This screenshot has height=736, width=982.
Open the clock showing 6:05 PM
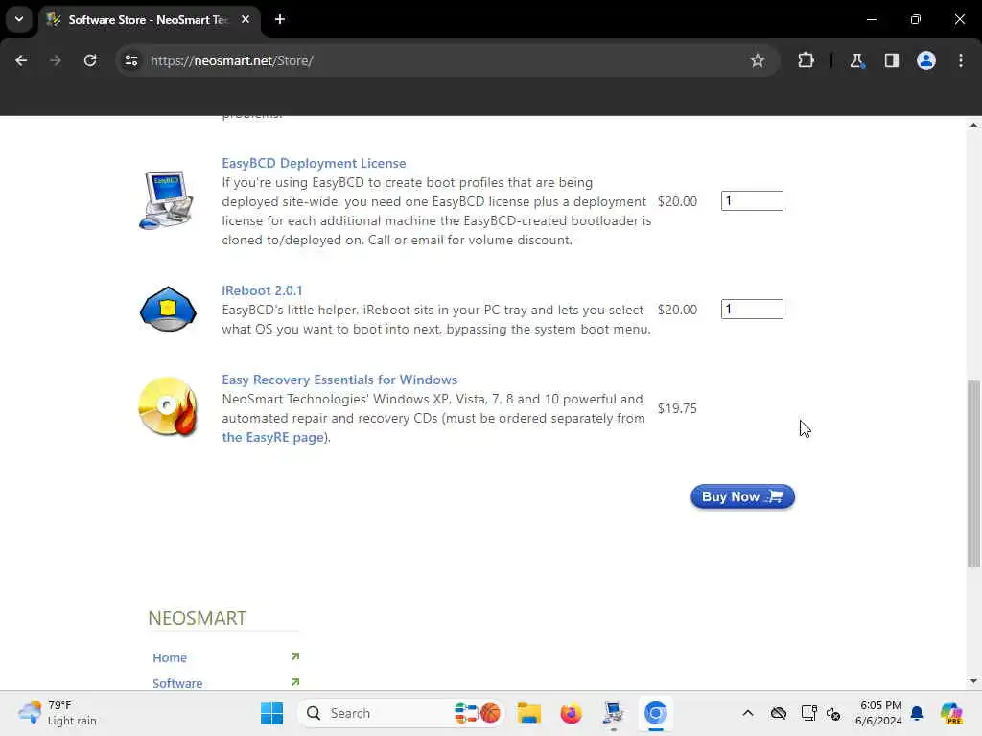point(880,713)
